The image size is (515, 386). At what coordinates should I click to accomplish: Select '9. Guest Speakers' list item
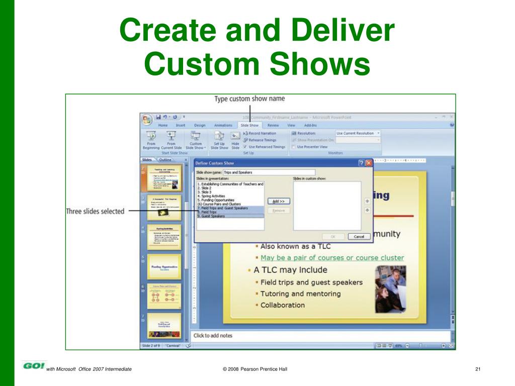point(230,216)
